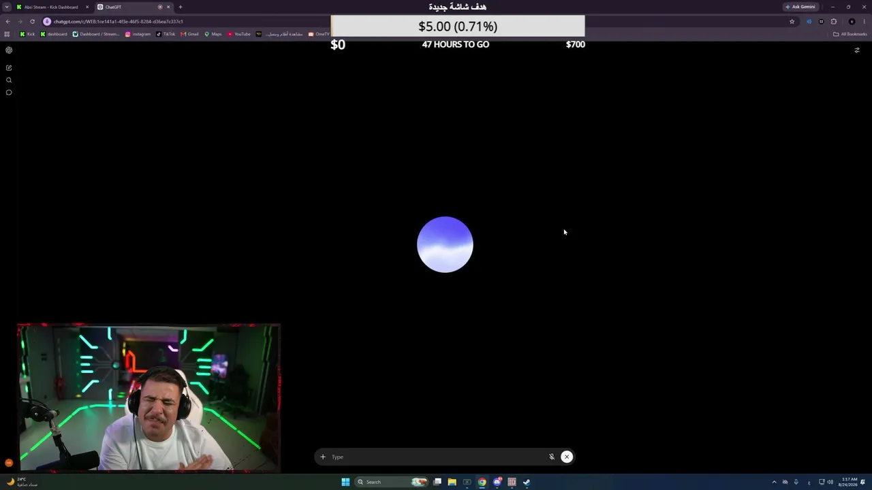
Task: Close the Absi Stream Kick Dashboard tab
Action: (87, 7)
